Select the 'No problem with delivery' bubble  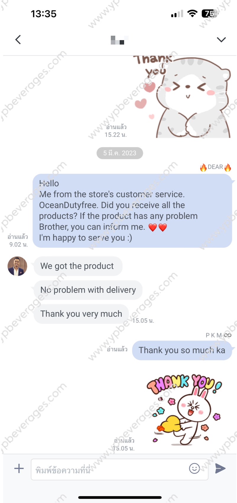pyautogui.click(x=88, y=290)
